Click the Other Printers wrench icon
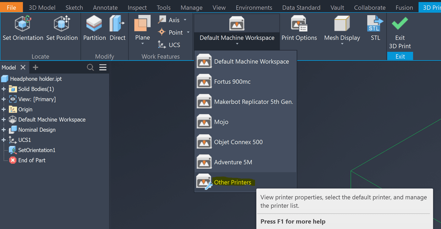The width and height of the screenshot is (441, 229). point(204,182)
